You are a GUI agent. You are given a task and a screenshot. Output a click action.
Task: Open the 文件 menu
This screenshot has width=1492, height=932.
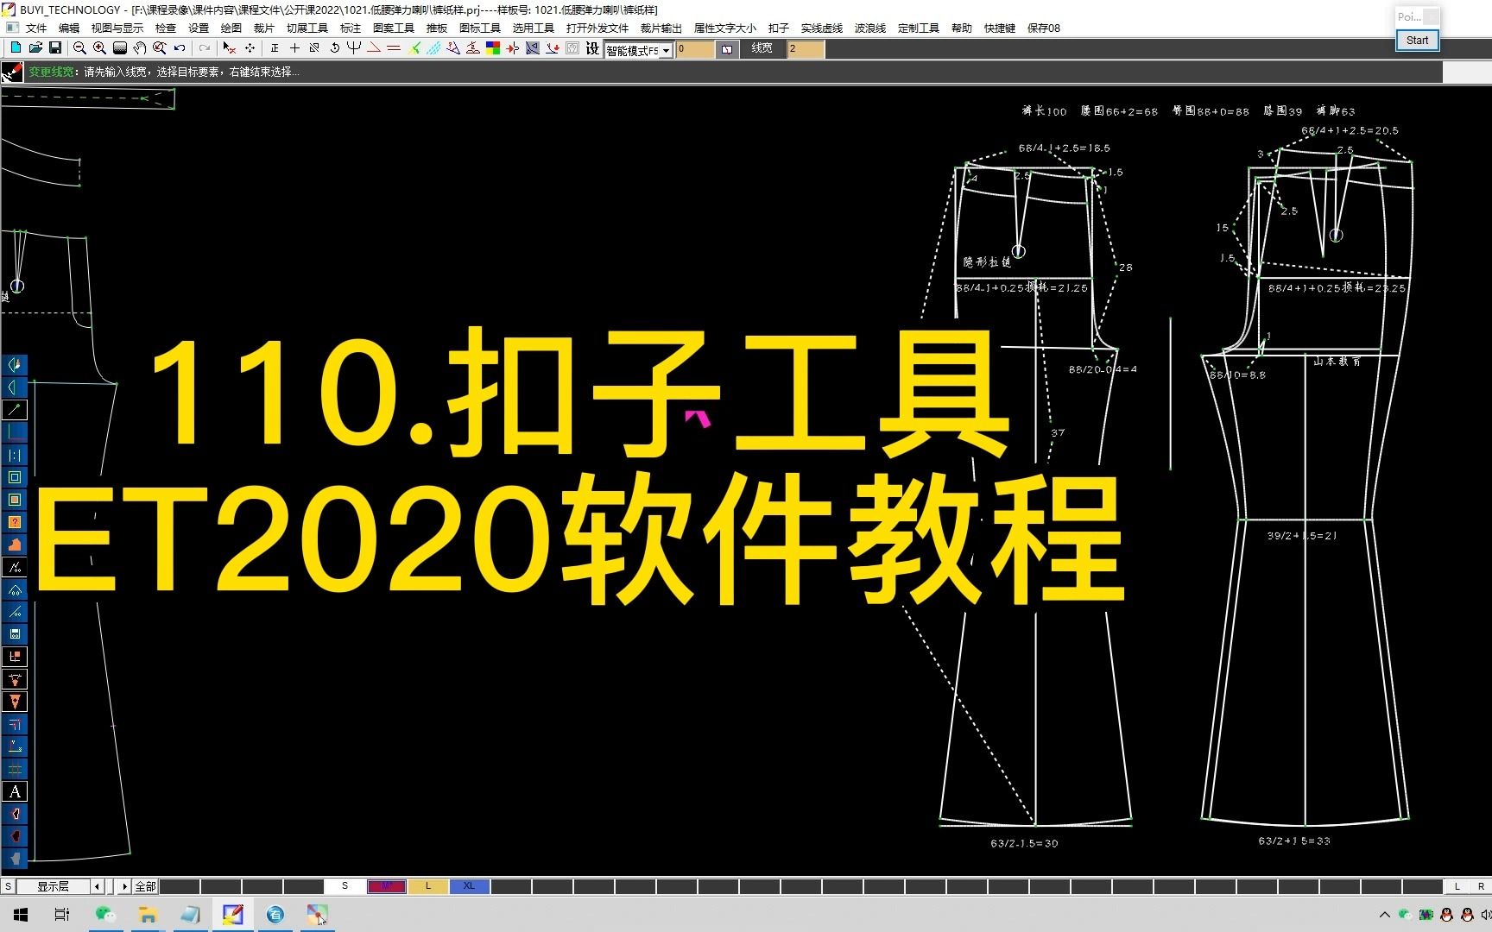36,28
